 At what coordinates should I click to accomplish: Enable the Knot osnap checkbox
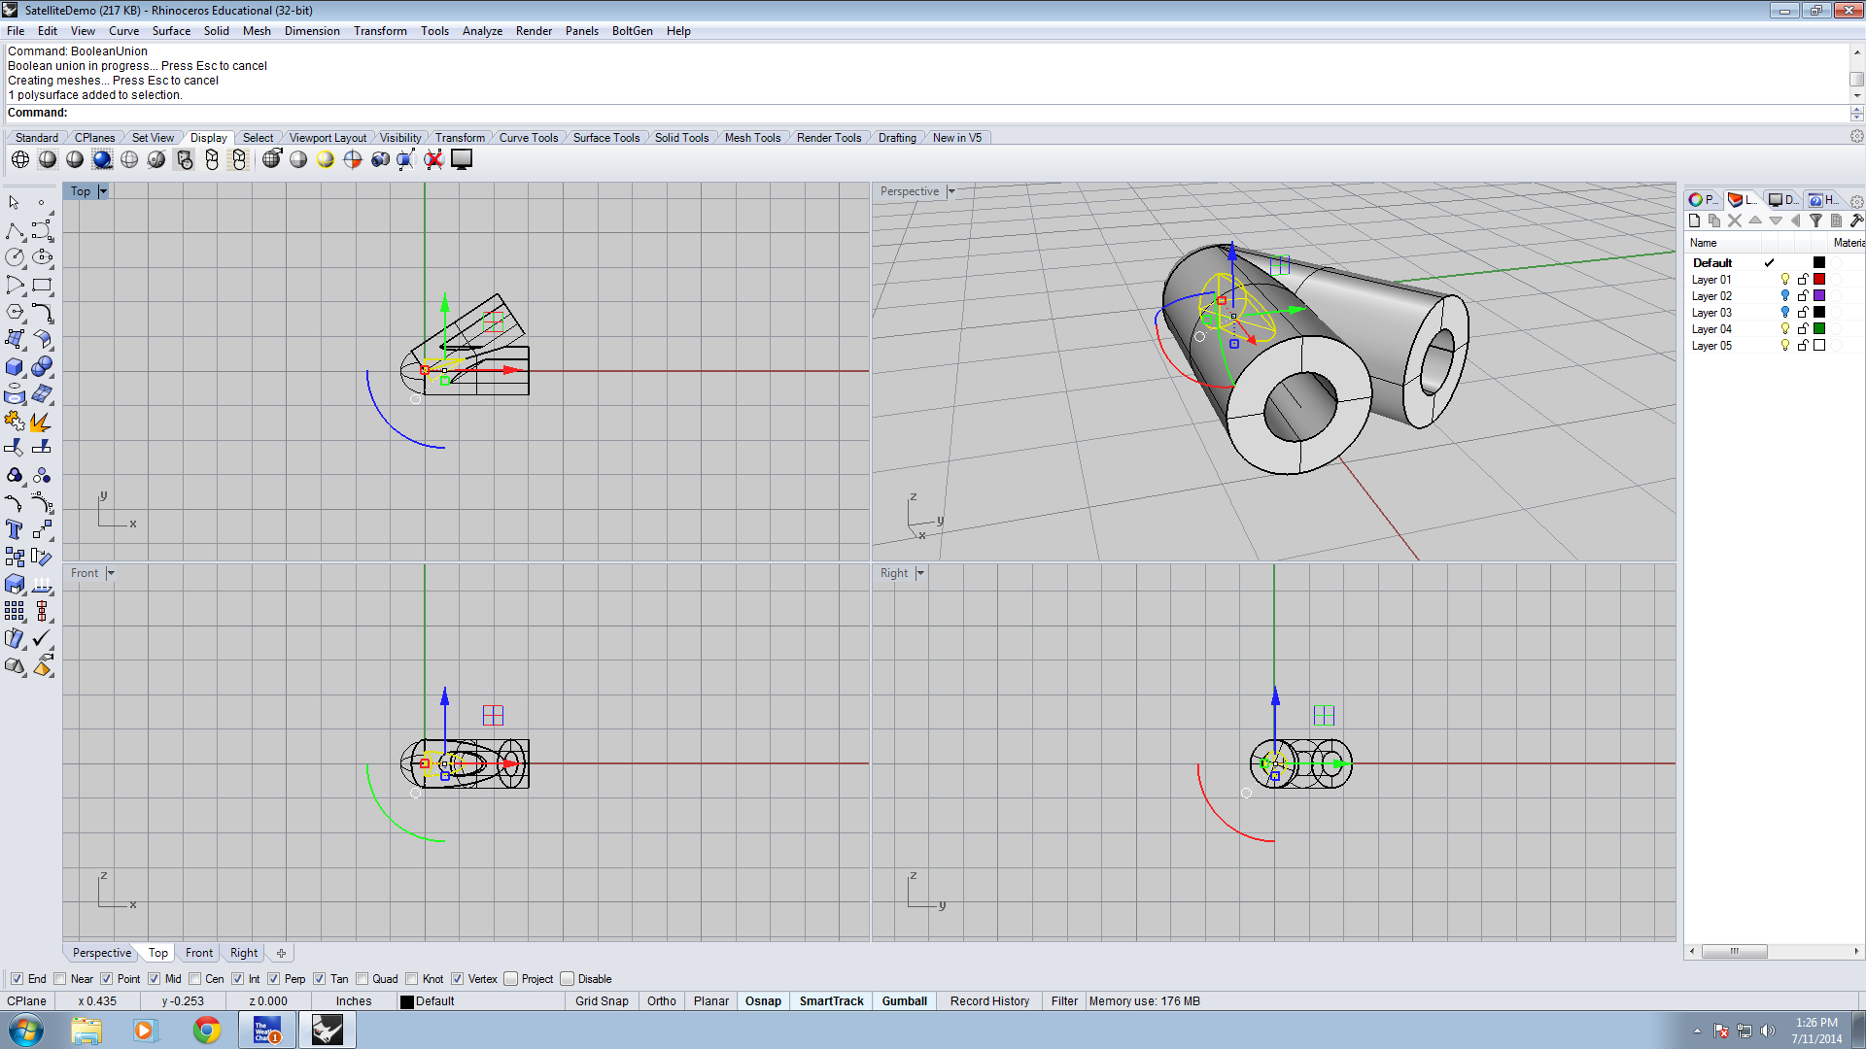(x=412, y=979)
